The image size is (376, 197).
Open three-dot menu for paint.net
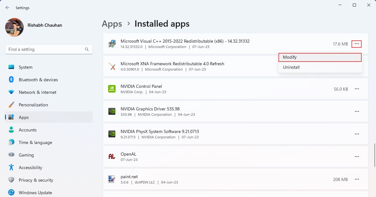pos(357,179)
